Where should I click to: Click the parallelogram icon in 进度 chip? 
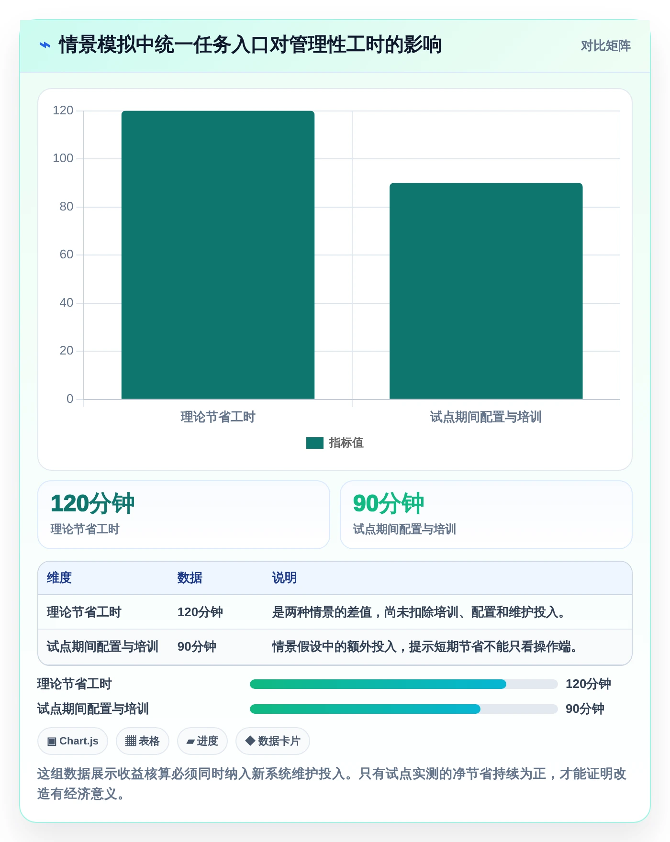pyautogui.click(x=190, y=742)
